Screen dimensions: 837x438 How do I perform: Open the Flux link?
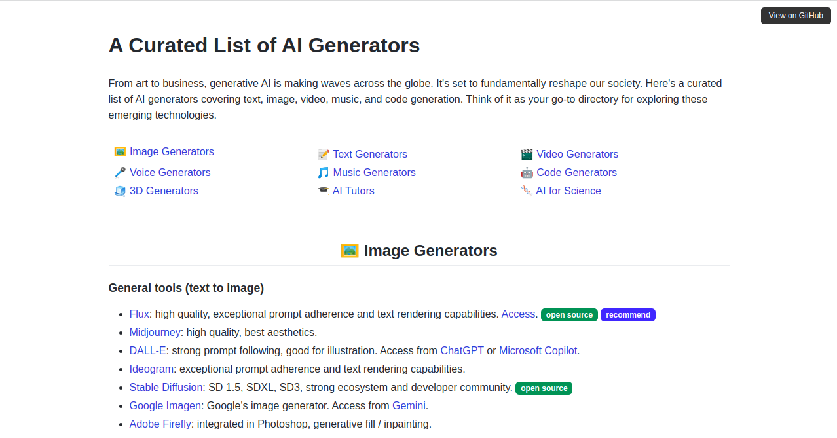(x=139, y=314)
